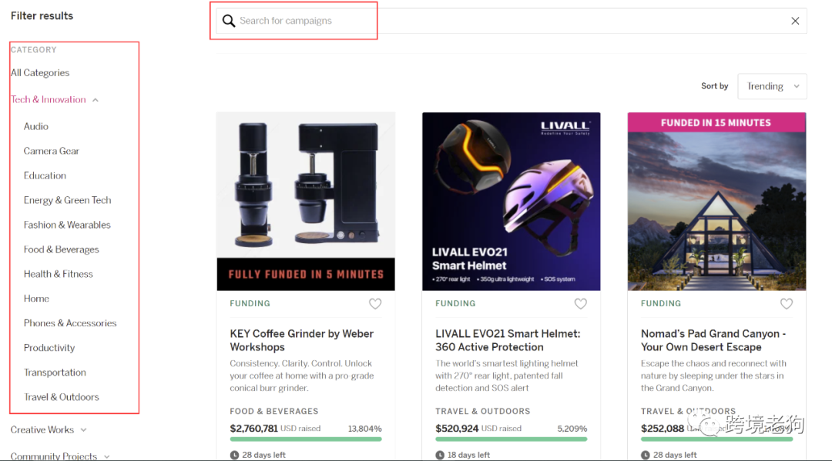The height and width of the screenshot is (461, 832).
Task: Choose the Health & Fitness subcategory
Action: point(59,274)
